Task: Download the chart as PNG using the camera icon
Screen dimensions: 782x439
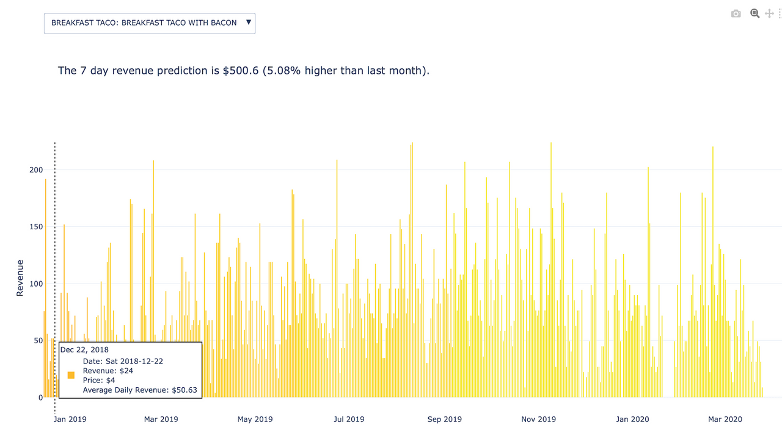Action: [736, 13]
